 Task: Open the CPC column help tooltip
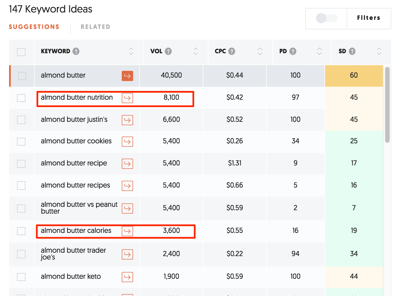click(232, 51)
